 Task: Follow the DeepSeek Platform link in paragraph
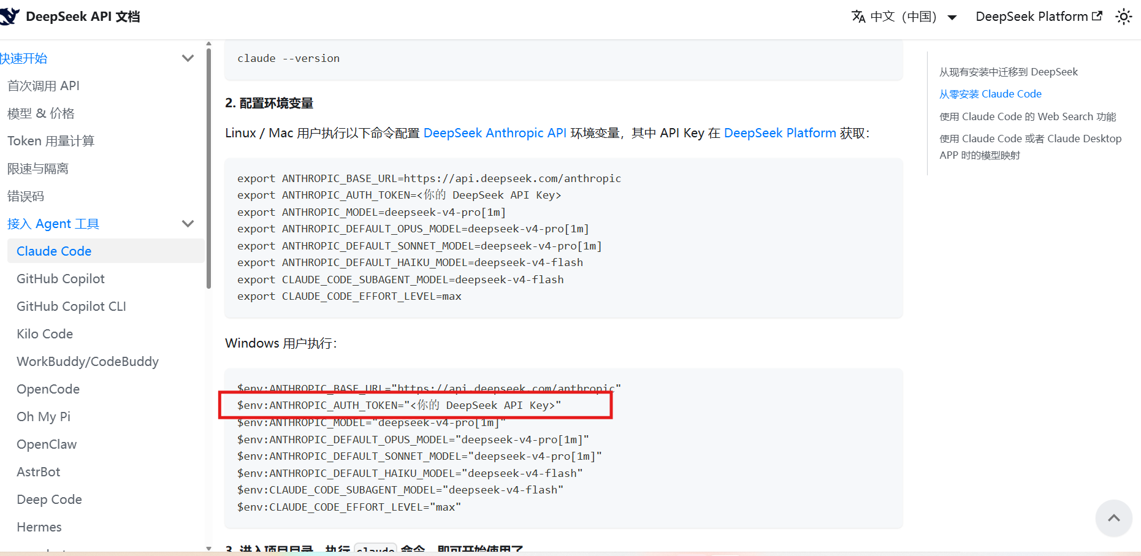point(780,133)
